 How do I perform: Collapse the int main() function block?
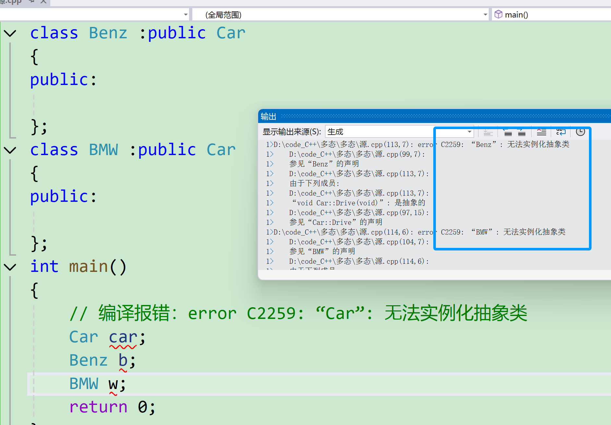pos(10,267)
